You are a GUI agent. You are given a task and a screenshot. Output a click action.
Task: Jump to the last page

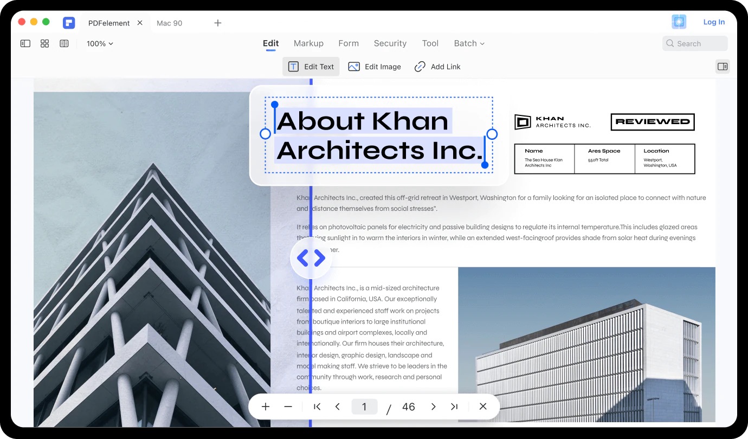pyautogui.click(x=454, y=406)
